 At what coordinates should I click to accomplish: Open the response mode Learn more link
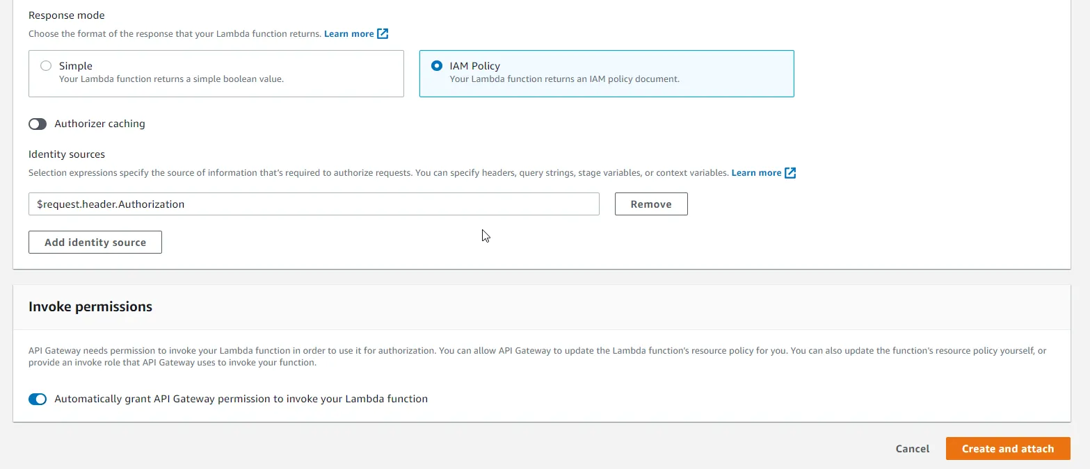[x=350, y=33]
